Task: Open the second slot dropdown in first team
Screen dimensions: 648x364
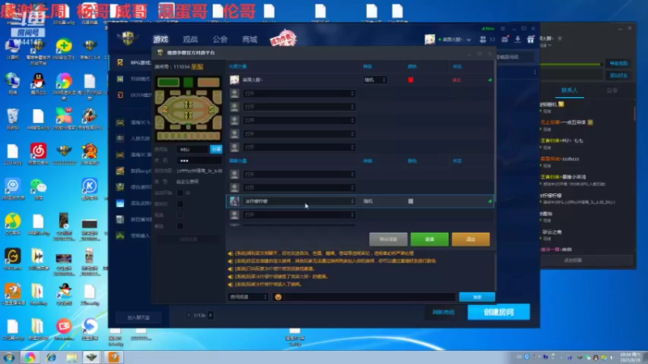Action: click(x=299, y=93)
